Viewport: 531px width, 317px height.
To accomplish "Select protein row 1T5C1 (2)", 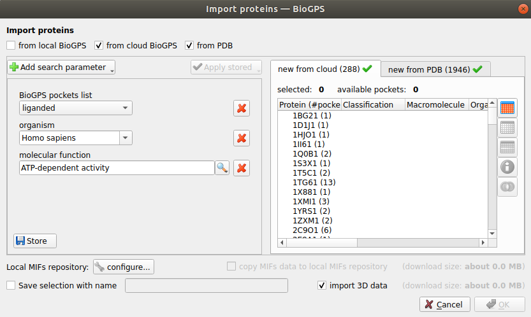I will pyautogui.click(x=311, y=173).
